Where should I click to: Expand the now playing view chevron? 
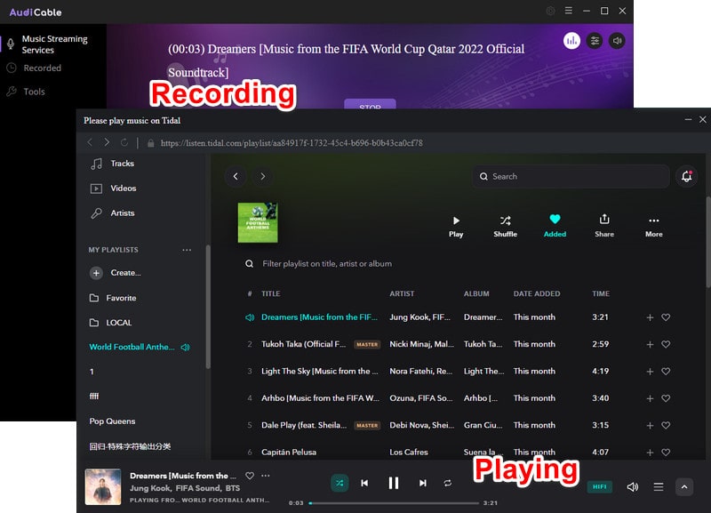click(x=684, y=486)
